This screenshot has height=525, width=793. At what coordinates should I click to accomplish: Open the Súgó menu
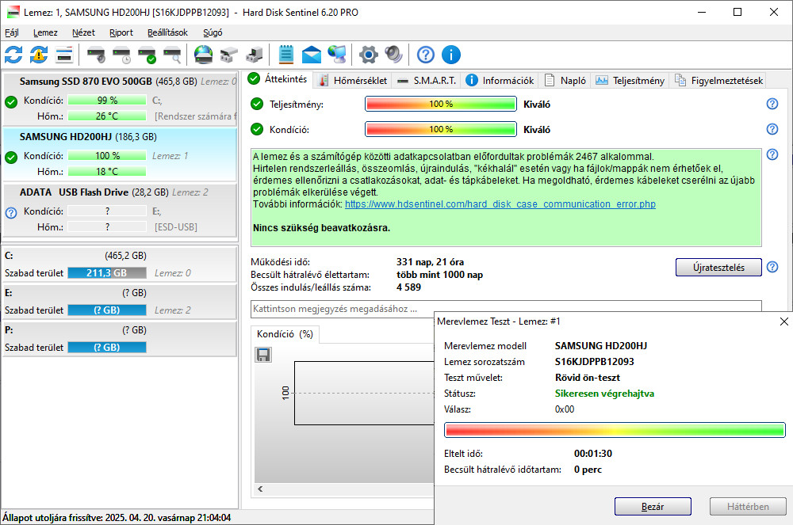(x=213, y=32)
